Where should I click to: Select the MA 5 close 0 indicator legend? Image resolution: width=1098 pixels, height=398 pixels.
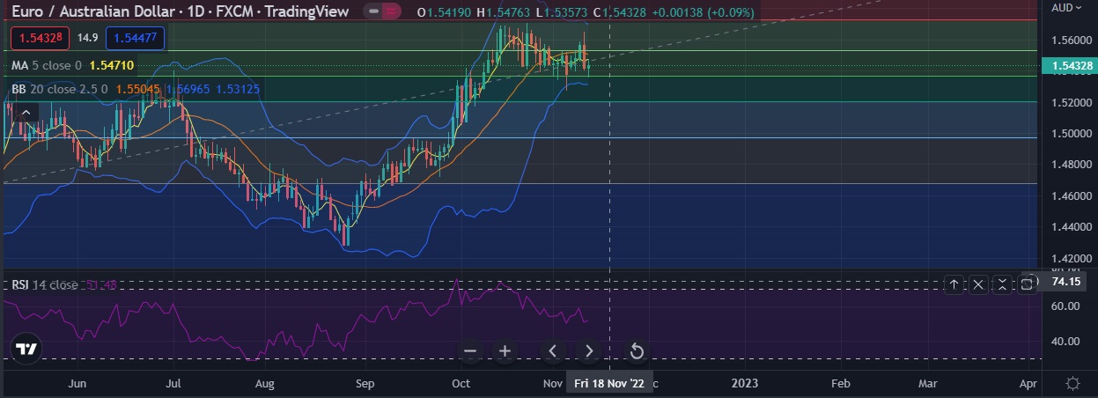[46, 65]
